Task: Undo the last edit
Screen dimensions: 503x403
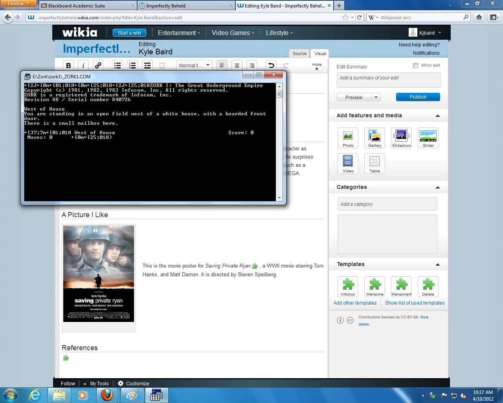Action: coord(271,65)
